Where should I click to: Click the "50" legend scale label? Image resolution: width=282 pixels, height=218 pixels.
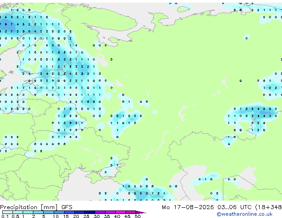tap(137, 216)
